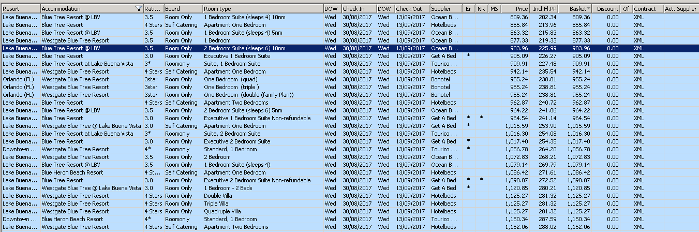Click the 1 Bedroom - 2 Beds cell
Image resolution: width=699 pixels, height=232 pixels.
263,188
